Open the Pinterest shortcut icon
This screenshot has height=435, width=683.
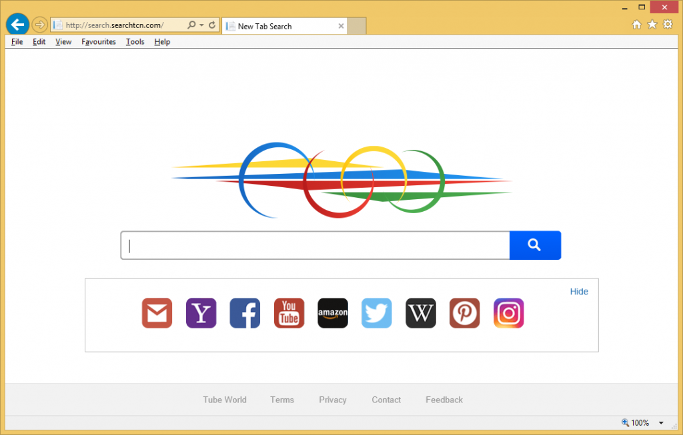[465, 313]
